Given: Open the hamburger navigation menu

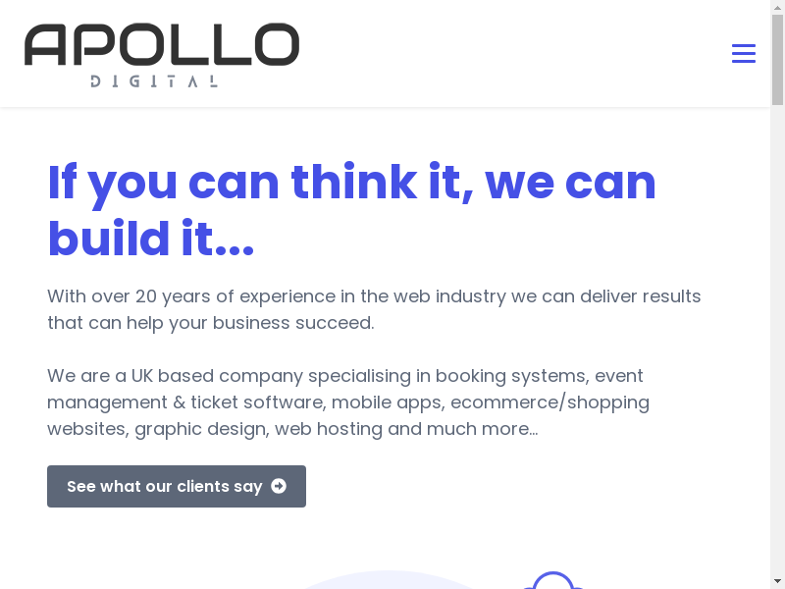Looking at the screenshot, I should tap(743, 53).
